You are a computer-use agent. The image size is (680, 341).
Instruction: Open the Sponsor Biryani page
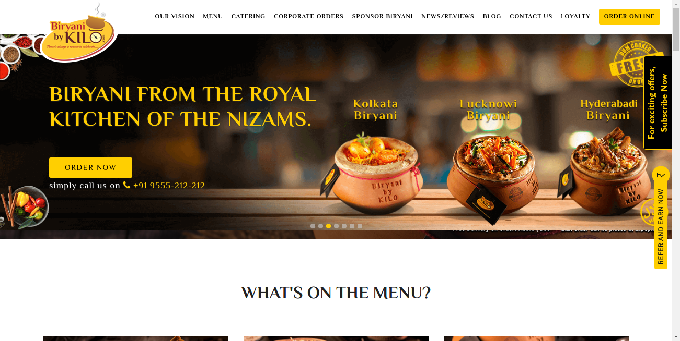click(383, 17)
